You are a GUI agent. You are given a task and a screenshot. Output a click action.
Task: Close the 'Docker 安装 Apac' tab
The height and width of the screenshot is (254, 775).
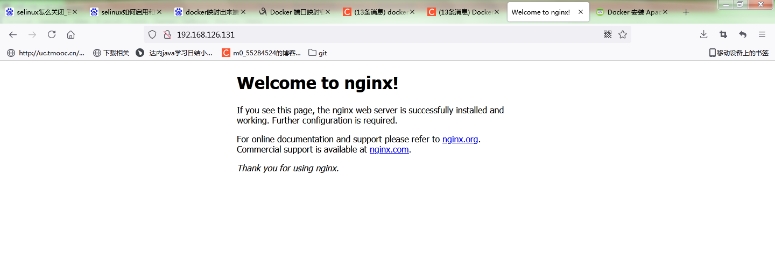(666, 12)
